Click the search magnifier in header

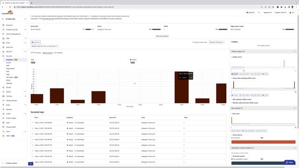point(259,13)
